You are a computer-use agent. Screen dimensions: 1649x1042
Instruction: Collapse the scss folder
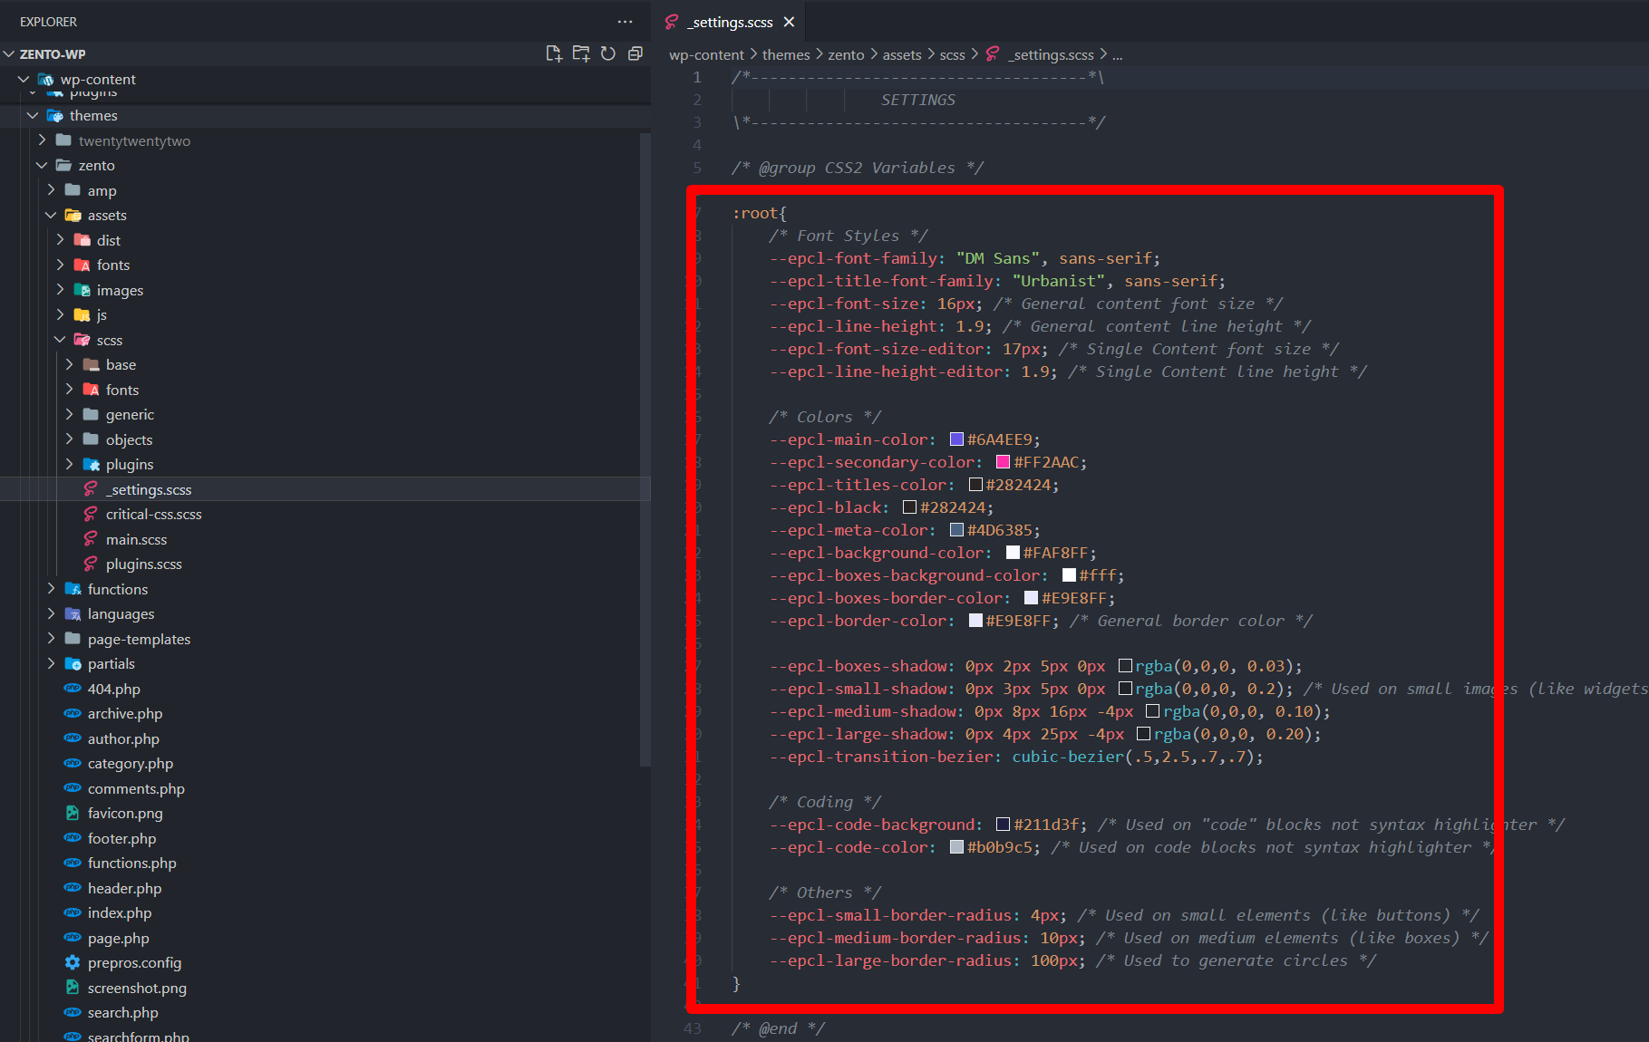pos(60,340)
